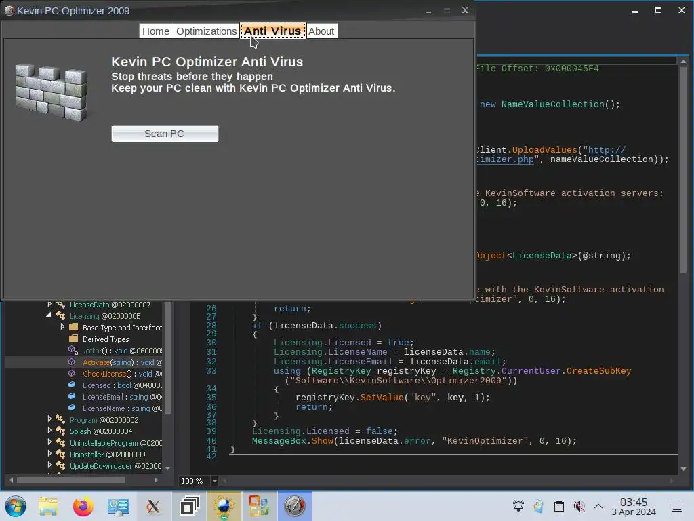Select the Licensing @0200000E tree label
The height and width of the screenshot is (521, 694).
105,316
